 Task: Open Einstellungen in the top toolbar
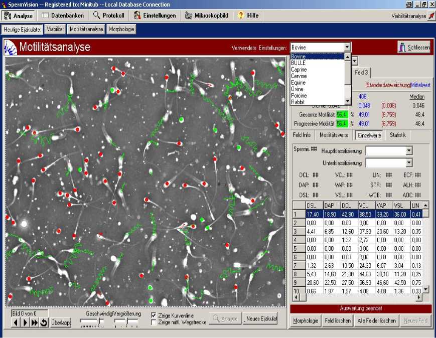point(155,16)
